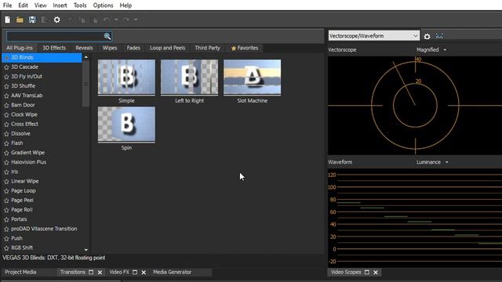502x282 pixels.
Task: Close the Video FX tab
Action: 144,273
